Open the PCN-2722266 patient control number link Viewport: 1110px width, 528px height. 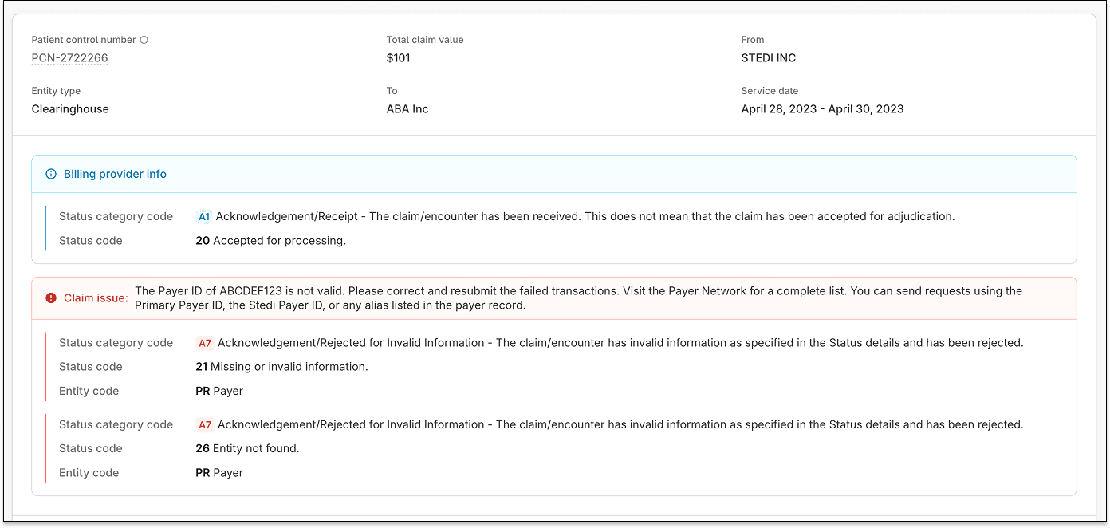pyautogui.click(x=69, y=57)
